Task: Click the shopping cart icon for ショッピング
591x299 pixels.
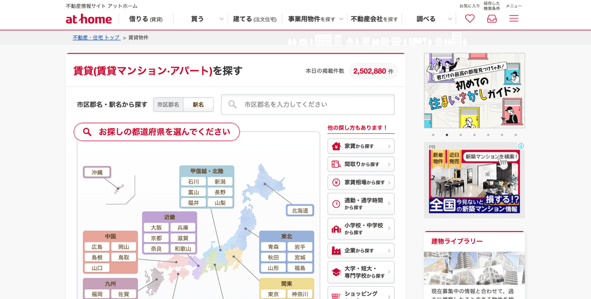Action: click(x=336, y=296)
